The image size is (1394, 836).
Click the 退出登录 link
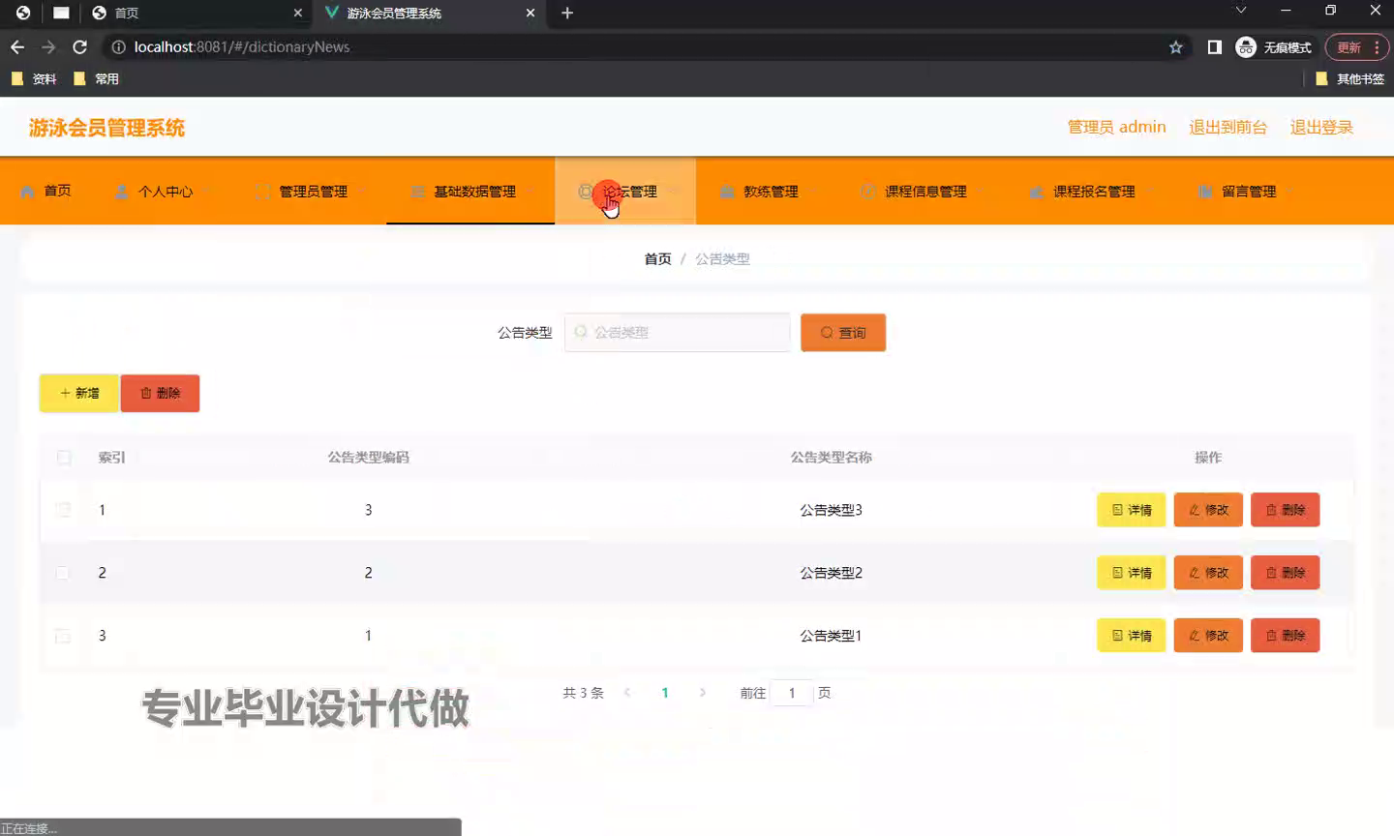tap(1321, 127)
